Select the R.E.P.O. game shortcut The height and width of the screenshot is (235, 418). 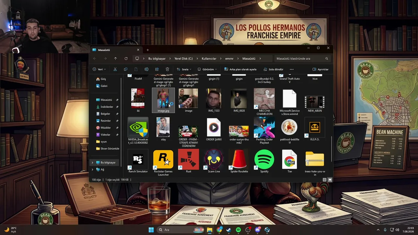315,129
